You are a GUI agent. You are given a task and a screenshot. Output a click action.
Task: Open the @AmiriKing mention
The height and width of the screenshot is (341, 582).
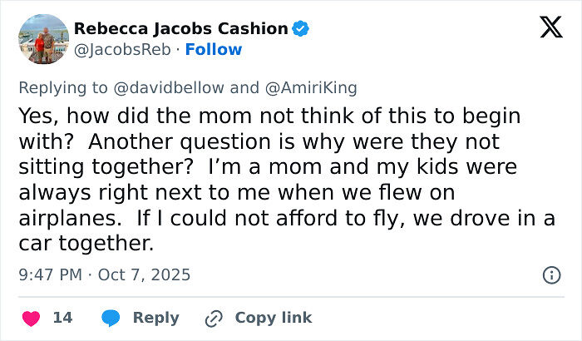tap(309, 86)
